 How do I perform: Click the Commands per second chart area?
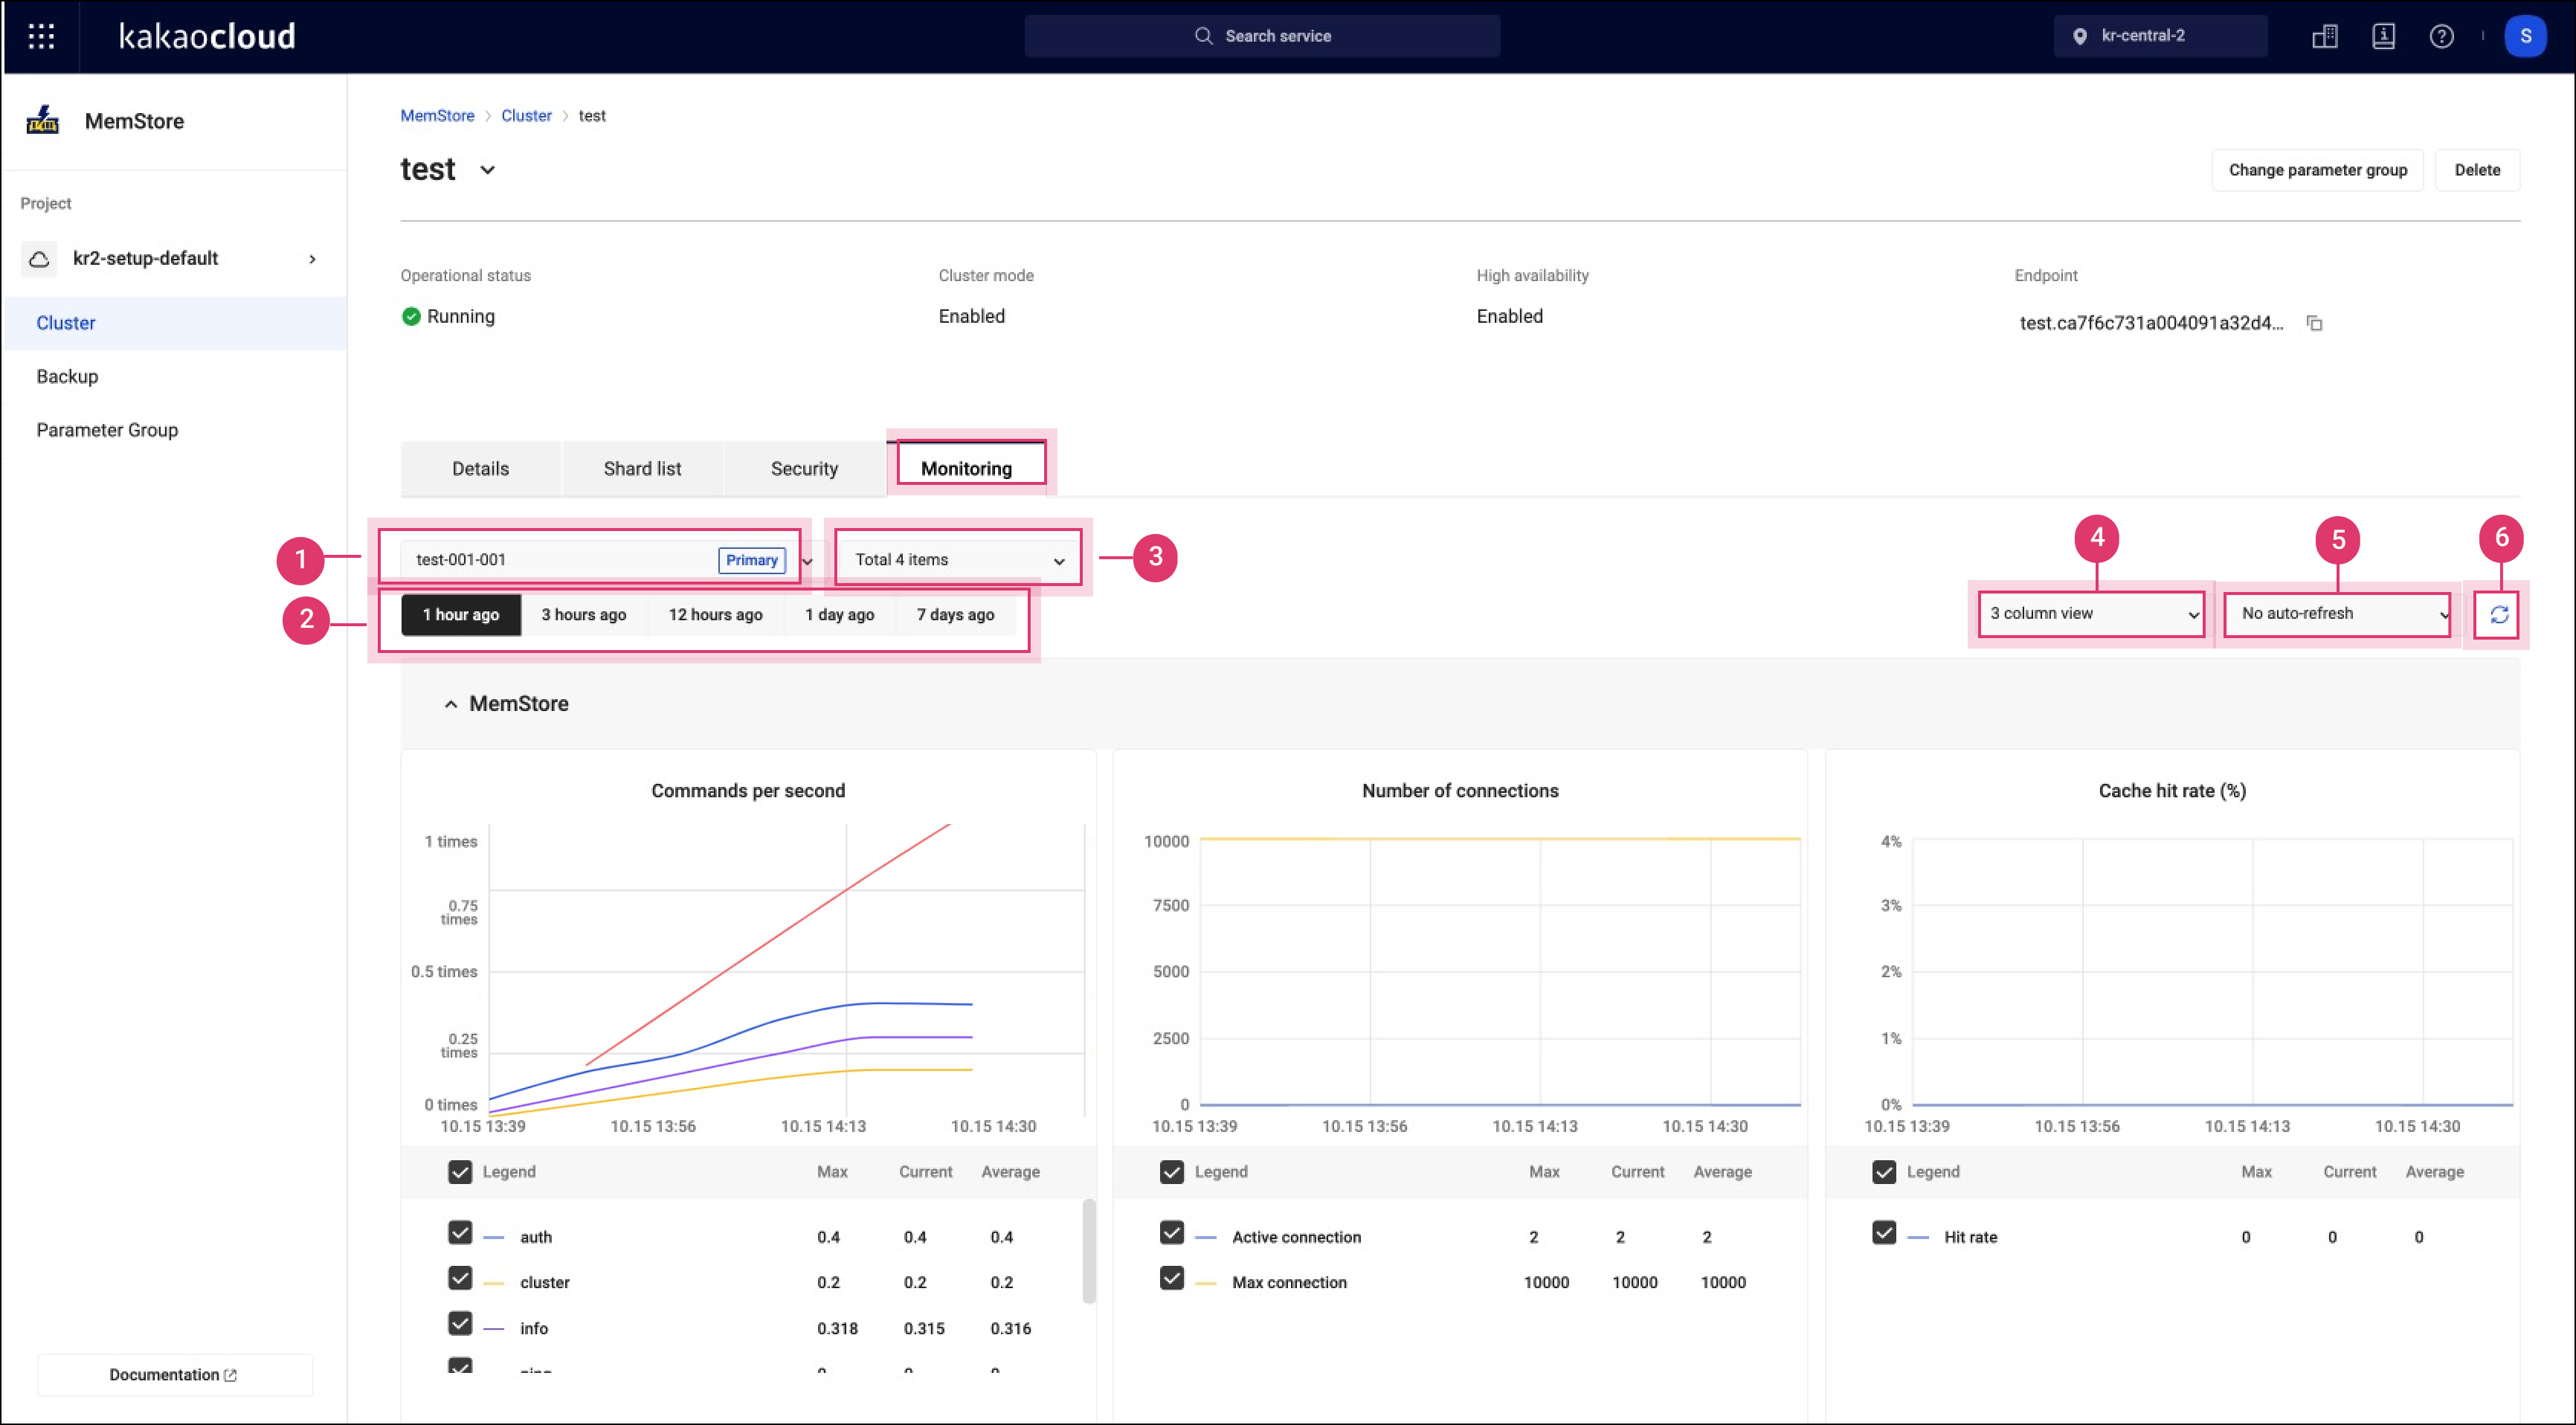tap(786, 970)
